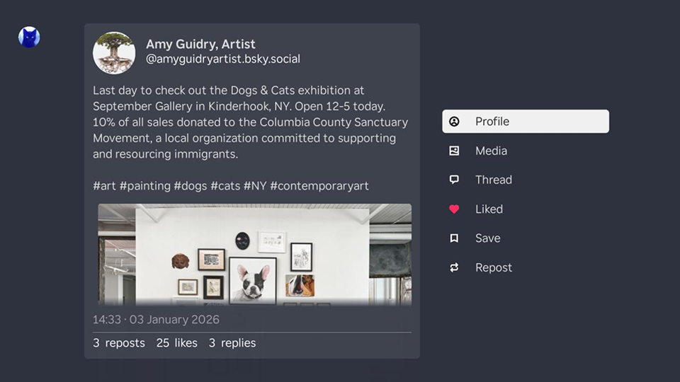Follow the #dogs hashtag link

click(190, 186)
